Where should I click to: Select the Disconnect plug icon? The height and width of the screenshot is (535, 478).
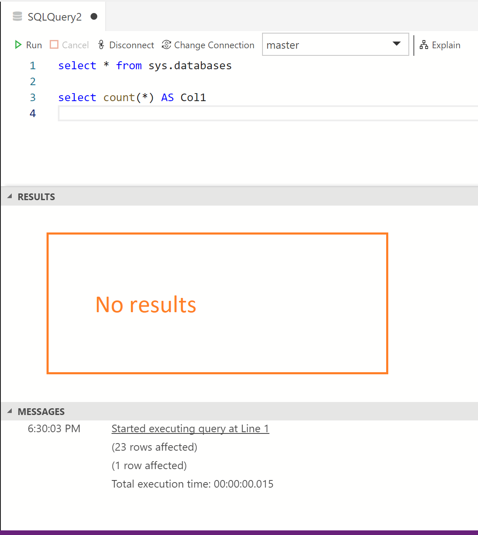pyautogui.click(x=101, y=44)
